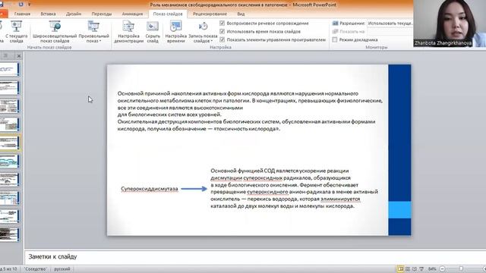Image resolution: width=486 pixels, height=273 pixels.
Task: Click Скрыть слайд to hide the slide
Action: (153, 32)
